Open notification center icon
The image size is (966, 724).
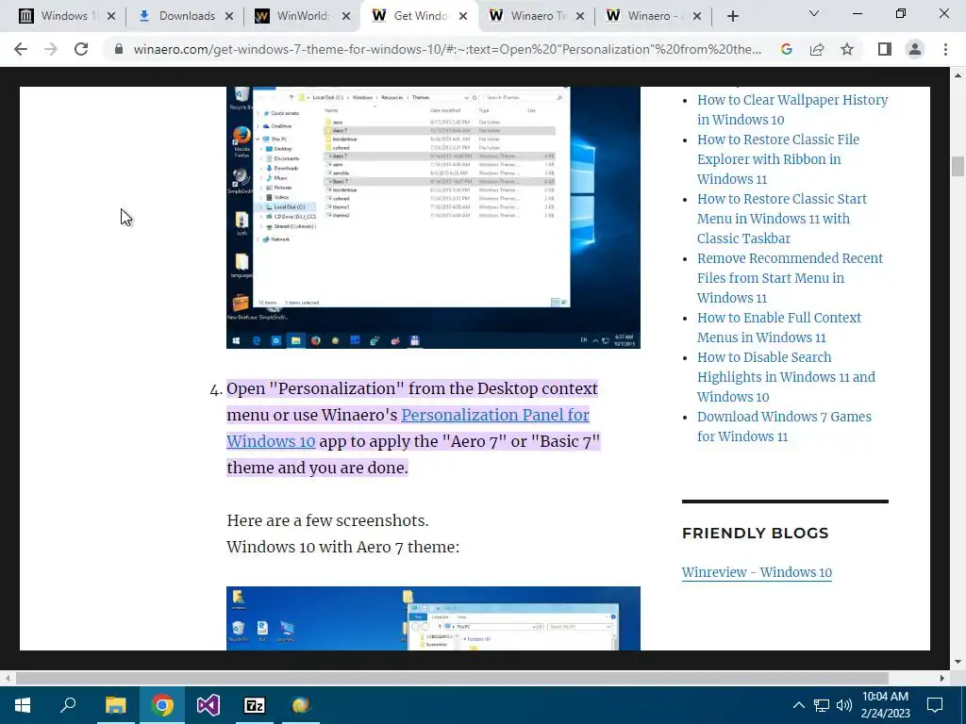935,705
